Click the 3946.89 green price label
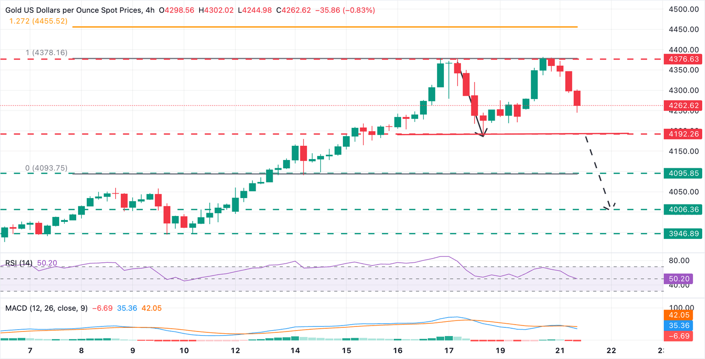 pyautogui.click(x=683, y=233)
